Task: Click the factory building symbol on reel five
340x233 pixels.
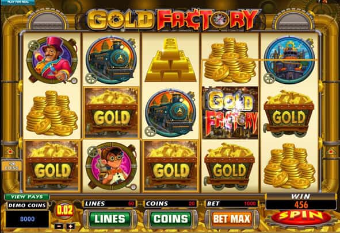Action: pyautogui.click(x=289, y=60)
